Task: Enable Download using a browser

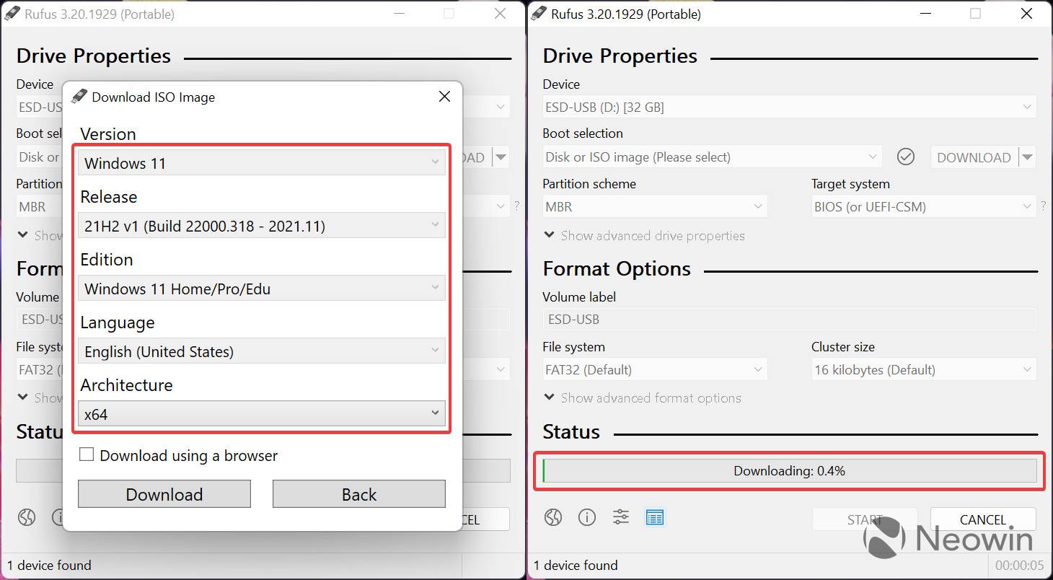Action: point(87,454)
